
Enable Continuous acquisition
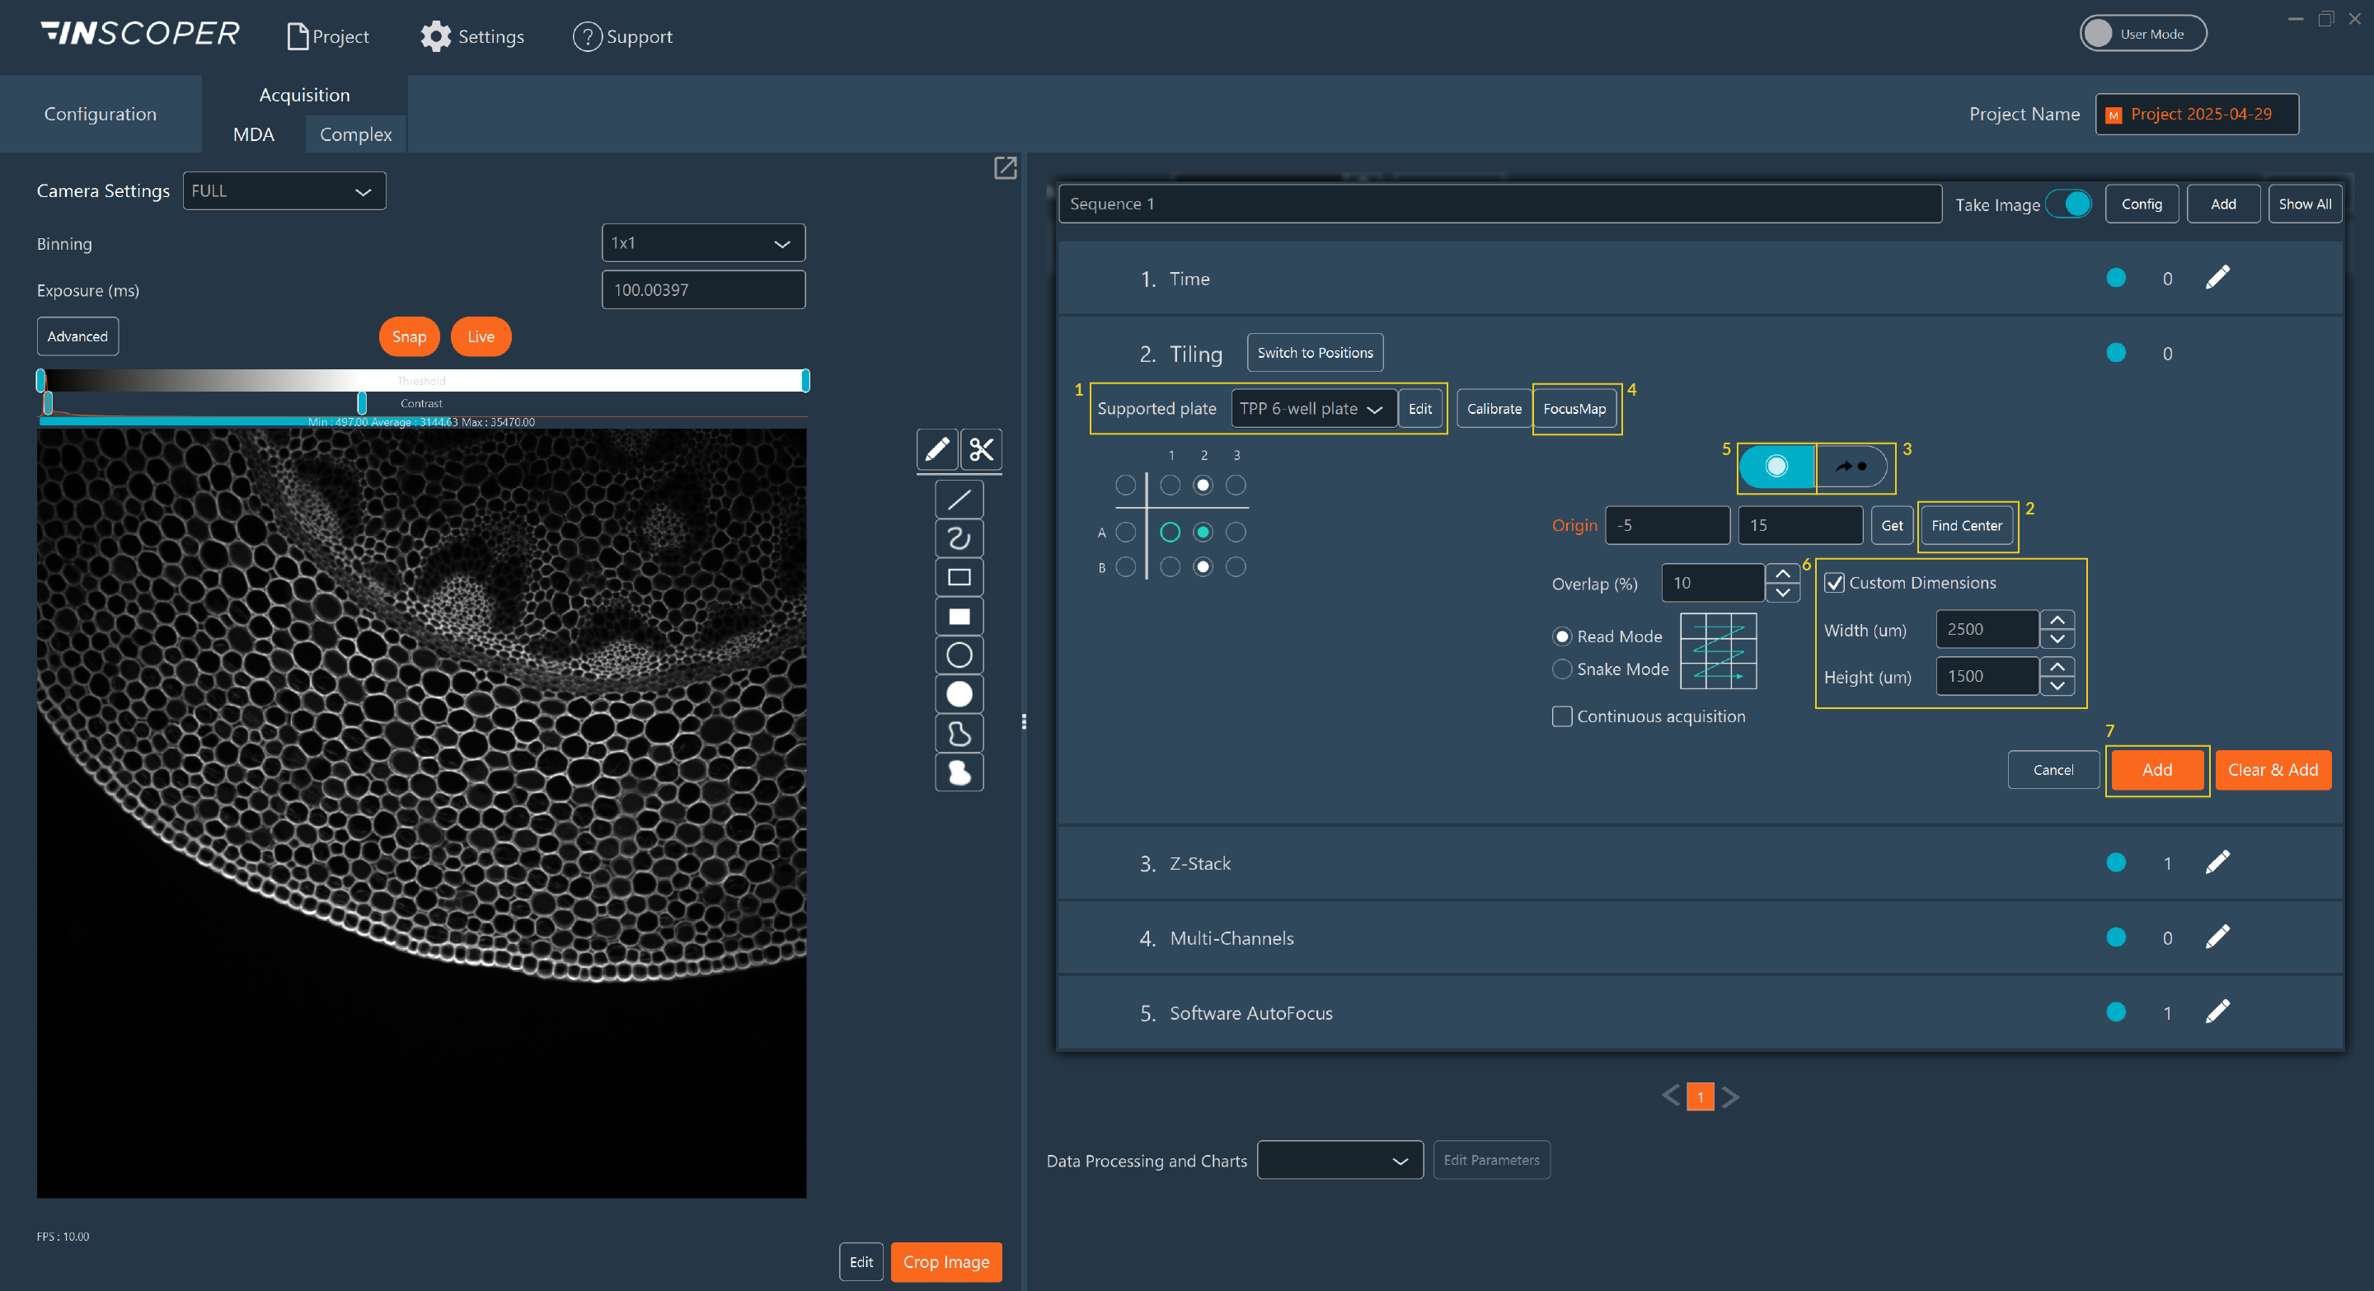[1561, 716]
